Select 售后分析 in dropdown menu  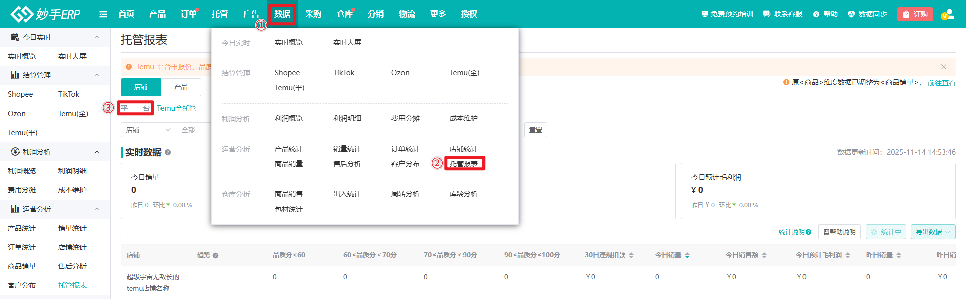point(347,164)
